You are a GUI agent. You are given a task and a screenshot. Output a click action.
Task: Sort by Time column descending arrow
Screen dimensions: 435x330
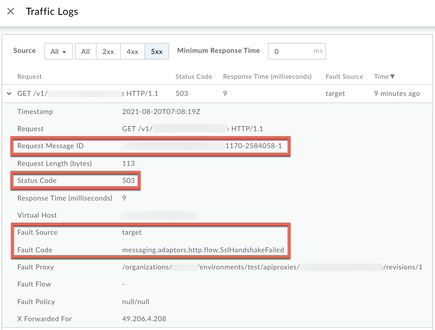(393, 77)
